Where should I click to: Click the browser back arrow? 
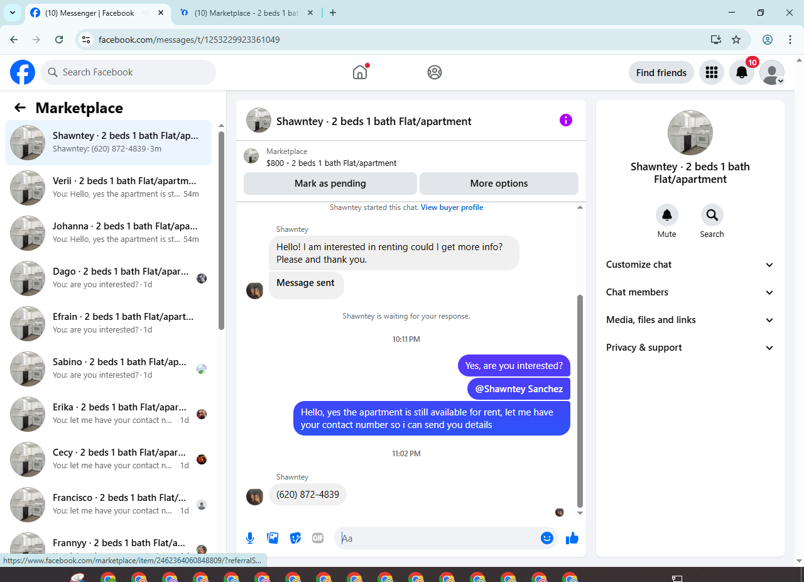(x=14, y=40)
